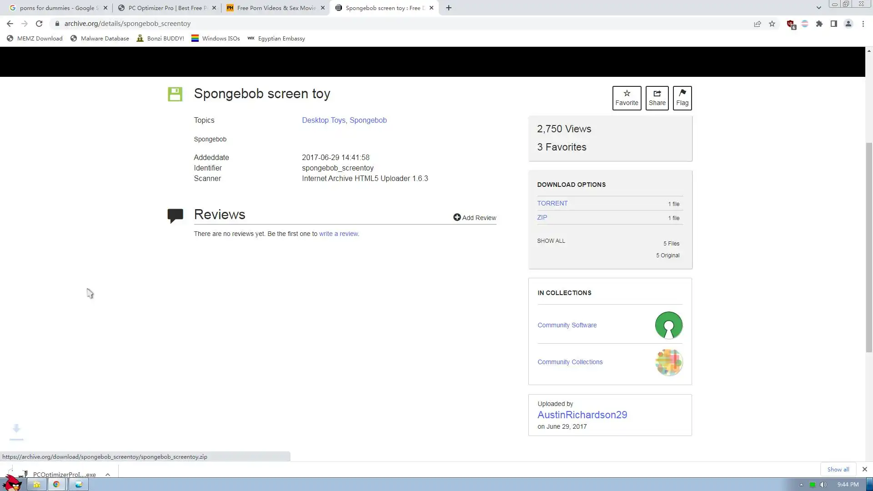Flag this item with Flag button

coord(682,98)
